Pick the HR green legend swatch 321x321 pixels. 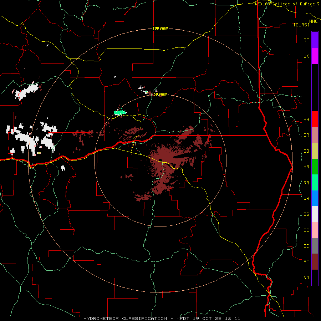coord(315,167)
